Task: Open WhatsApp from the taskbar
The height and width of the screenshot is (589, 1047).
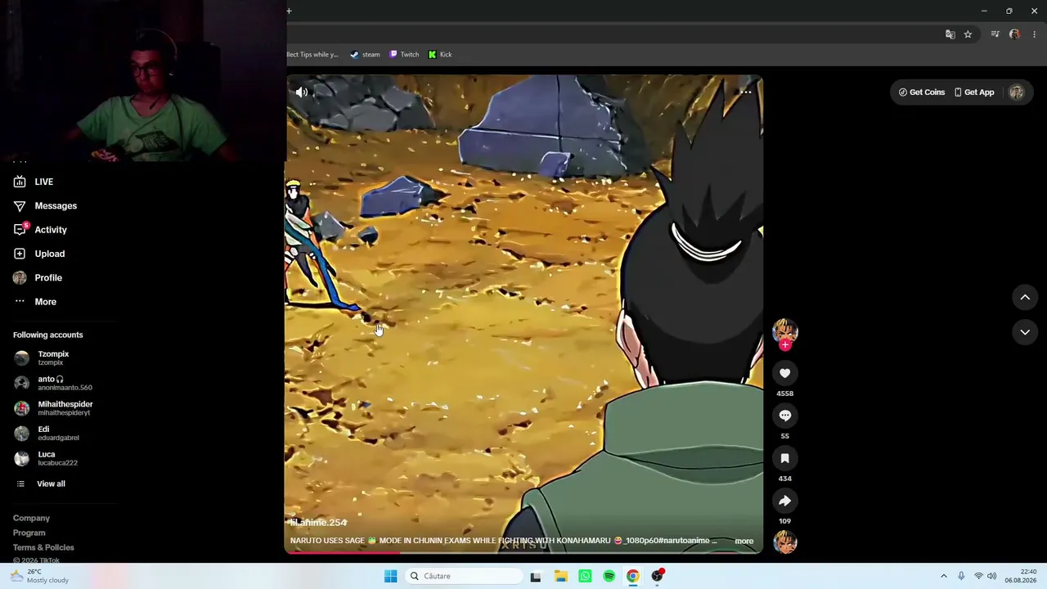Action: coord(585,576)
